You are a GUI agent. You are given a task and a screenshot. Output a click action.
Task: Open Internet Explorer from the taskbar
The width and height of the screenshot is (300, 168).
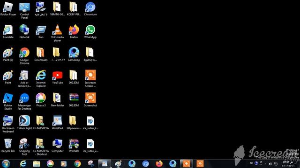[23, 164]
